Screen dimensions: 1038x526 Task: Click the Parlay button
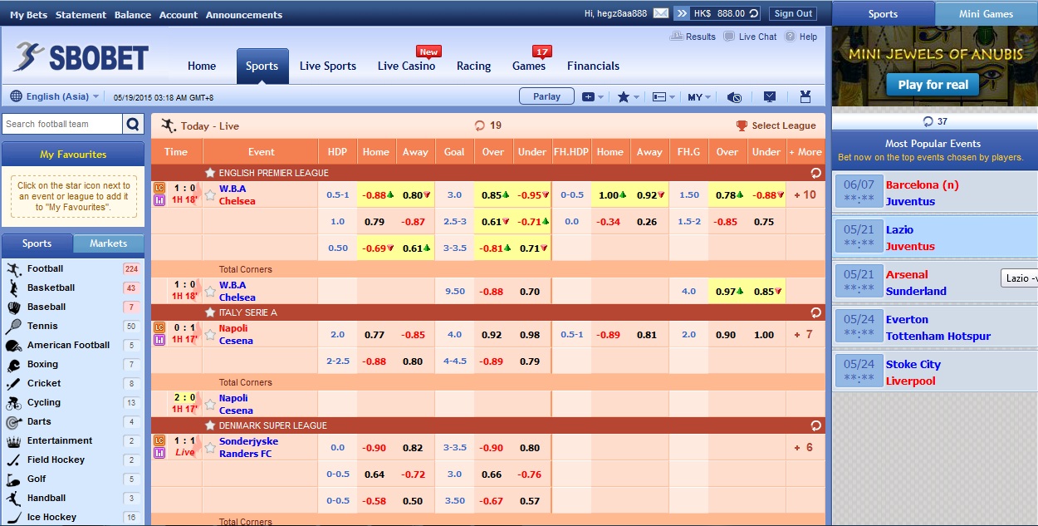point(546,96)
